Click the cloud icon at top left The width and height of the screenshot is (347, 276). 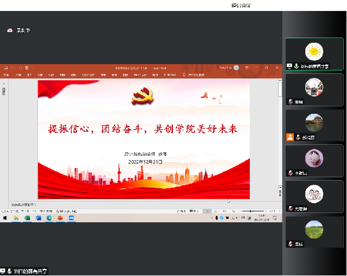pos(10,31)
